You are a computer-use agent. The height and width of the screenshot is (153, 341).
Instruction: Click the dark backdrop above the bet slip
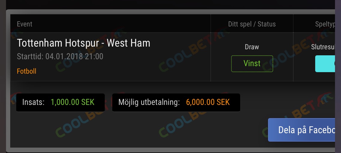170,4
